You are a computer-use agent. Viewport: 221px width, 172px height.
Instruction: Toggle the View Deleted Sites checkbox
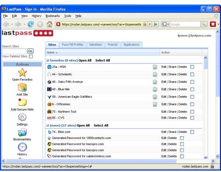tap(31, 56)
